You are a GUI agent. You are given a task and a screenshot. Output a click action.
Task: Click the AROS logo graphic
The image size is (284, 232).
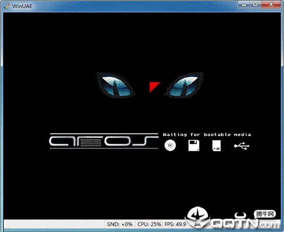click(104, 141)
